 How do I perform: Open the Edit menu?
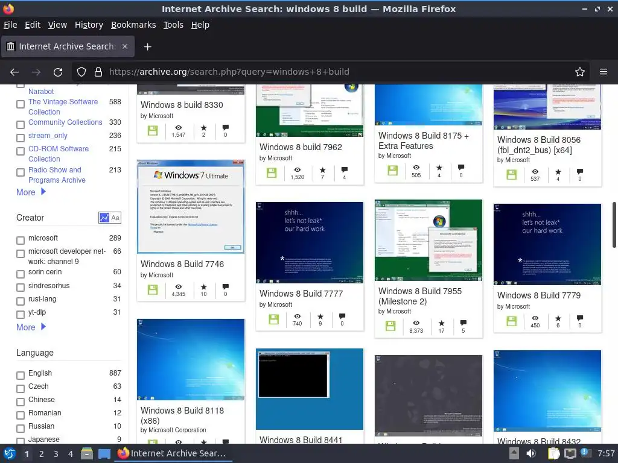pos(33,25)
